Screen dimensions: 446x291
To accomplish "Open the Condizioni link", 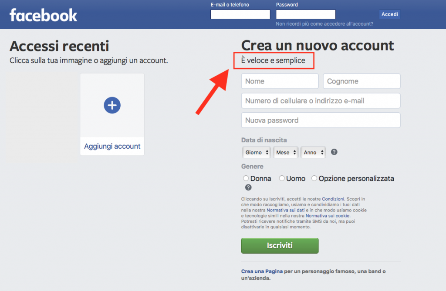I will click(x=333, y=199).
